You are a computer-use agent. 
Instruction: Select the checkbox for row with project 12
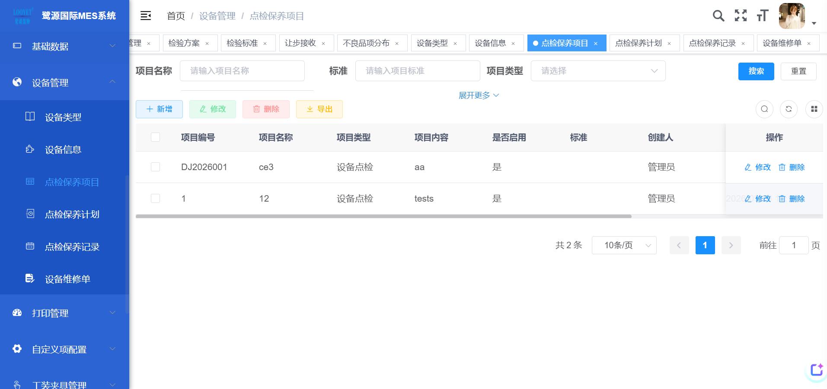tap(155, 199)
